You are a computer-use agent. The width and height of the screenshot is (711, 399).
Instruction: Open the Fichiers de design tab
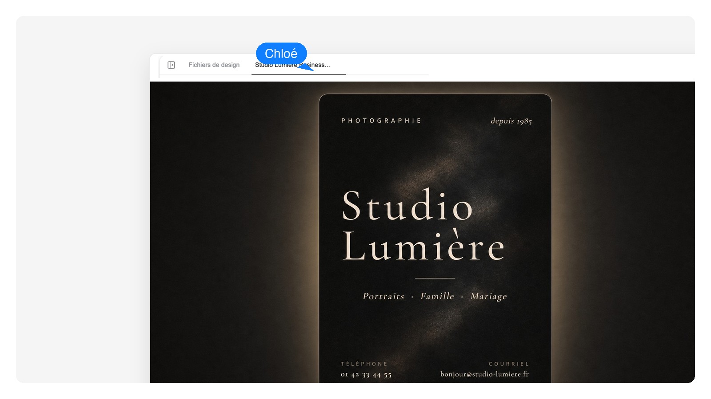click(214, 65)
